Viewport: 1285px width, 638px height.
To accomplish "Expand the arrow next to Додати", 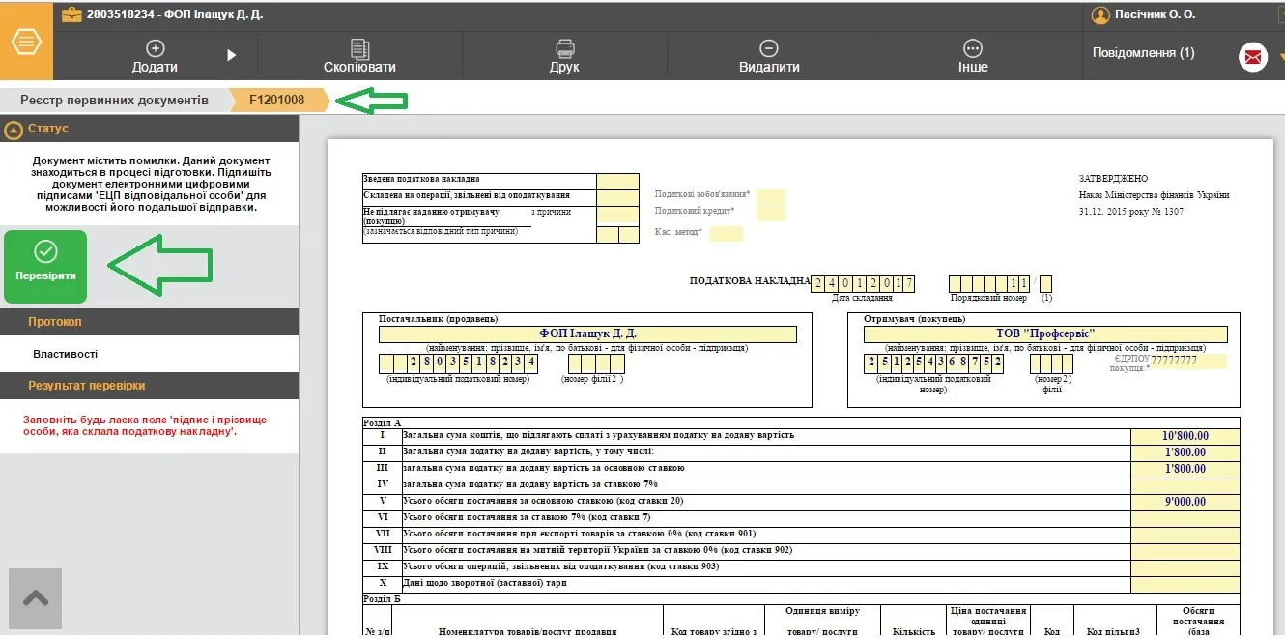I will click(x=232, y=55).
